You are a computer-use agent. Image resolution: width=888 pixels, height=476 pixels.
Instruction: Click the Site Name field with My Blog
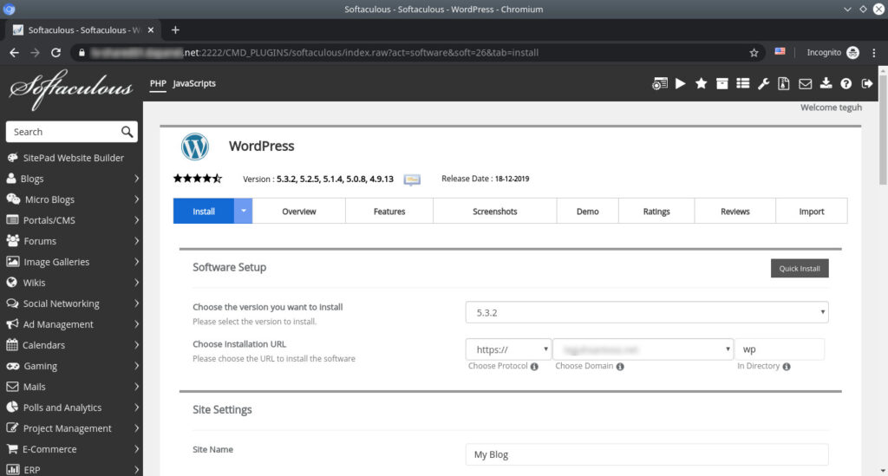[x=647, y=454]
